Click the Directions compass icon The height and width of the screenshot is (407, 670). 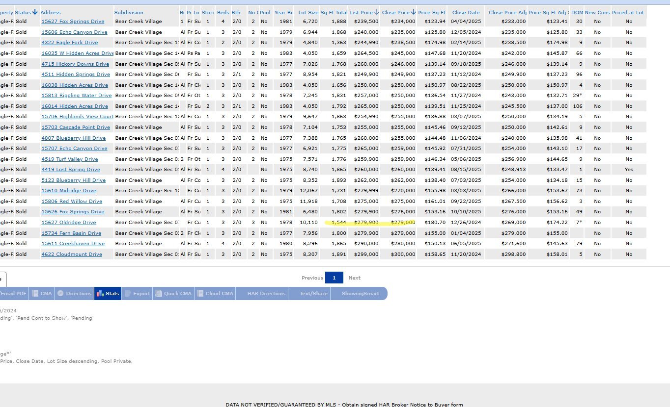[x=60, y=293]
